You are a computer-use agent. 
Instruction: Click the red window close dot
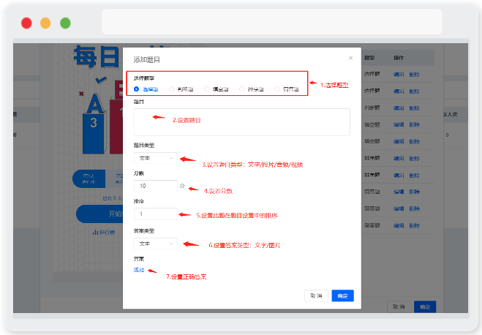[x=26, y=23]
